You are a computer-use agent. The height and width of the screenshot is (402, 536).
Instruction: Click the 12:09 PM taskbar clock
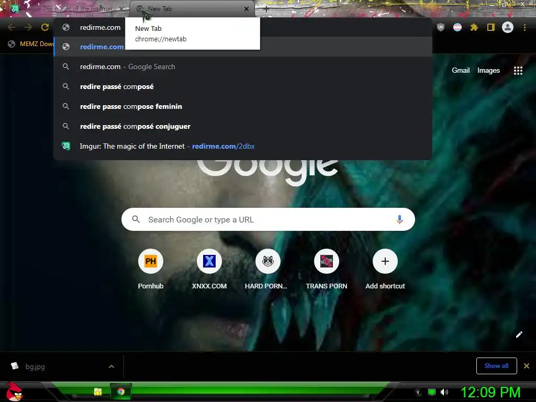(x=490, y=392)
